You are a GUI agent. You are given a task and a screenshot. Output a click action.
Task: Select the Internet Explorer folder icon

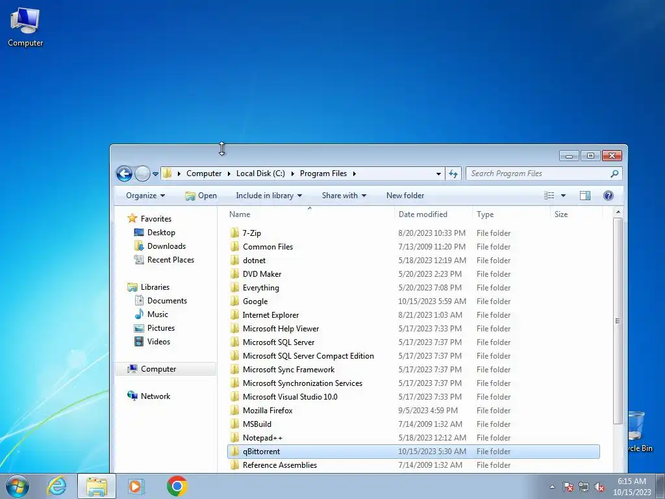234,314
